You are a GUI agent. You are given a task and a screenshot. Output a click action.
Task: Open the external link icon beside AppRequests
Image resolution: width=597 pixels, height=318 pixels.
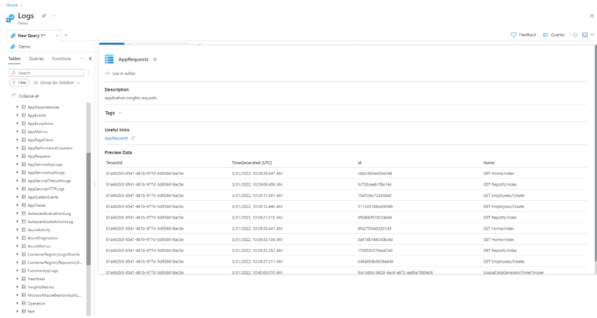click(133, 138)
